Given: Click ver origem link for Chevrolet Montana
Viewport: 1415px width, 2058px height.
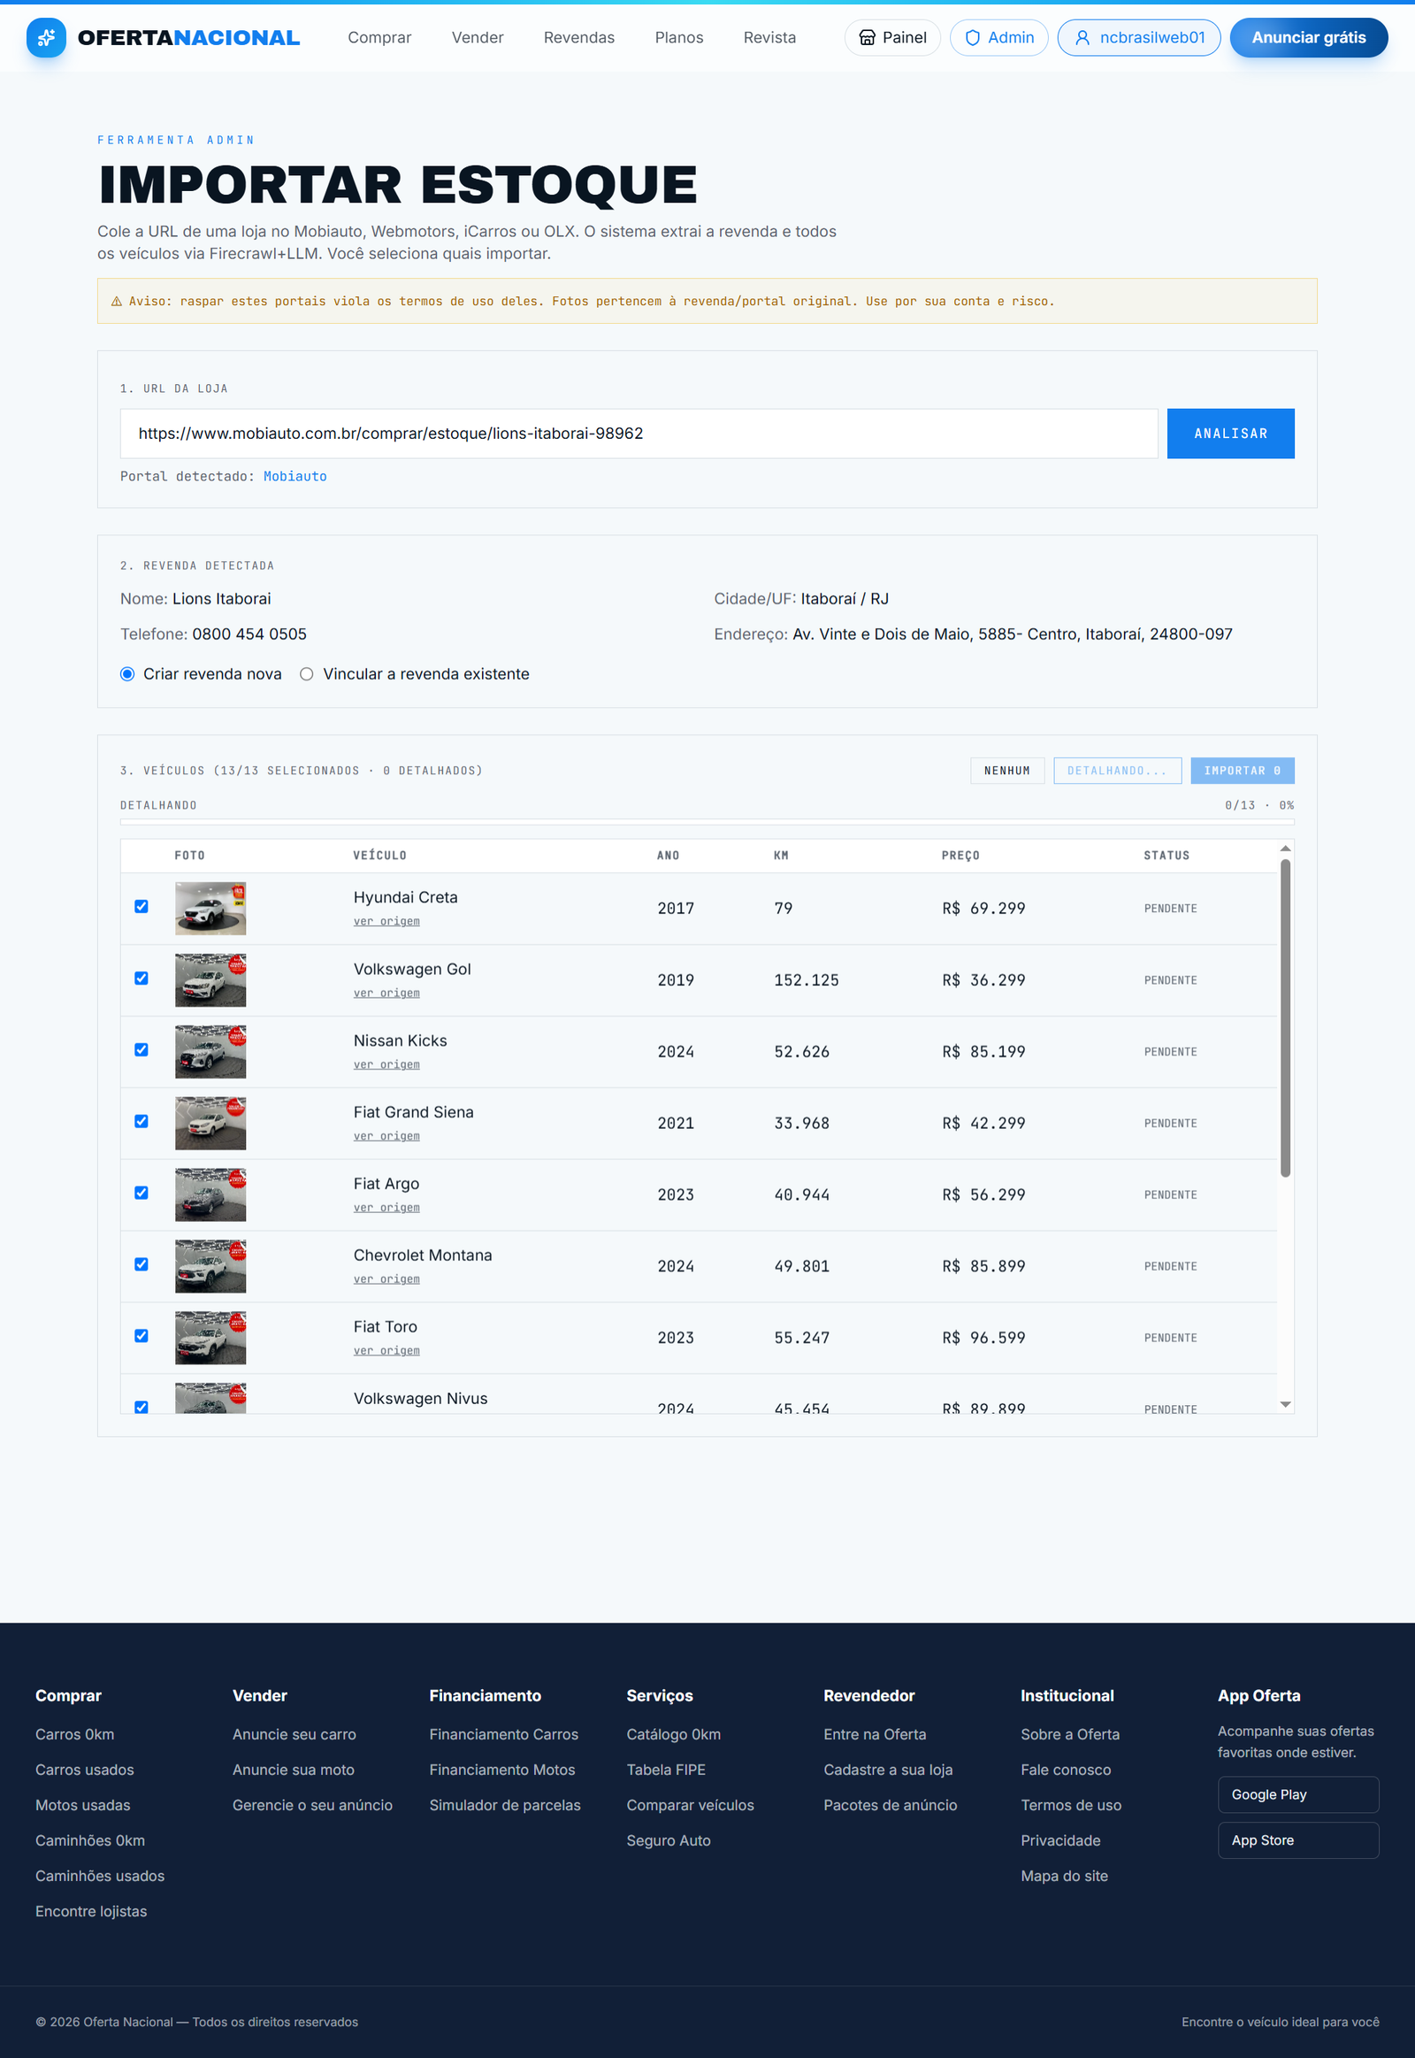Looking at the screenshot, I should 386,1279.
